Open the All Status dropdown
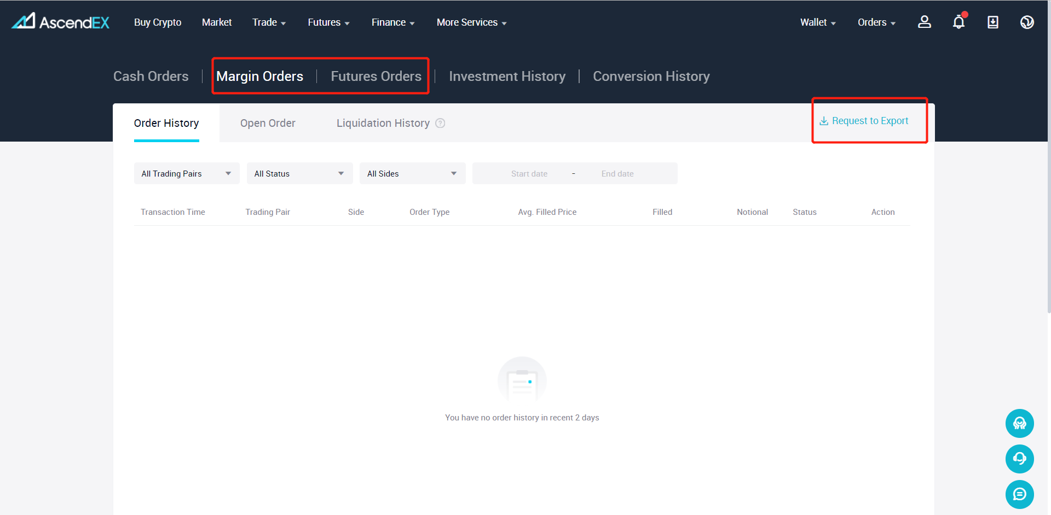1051x515 pixels. click(x=299, y=173)
